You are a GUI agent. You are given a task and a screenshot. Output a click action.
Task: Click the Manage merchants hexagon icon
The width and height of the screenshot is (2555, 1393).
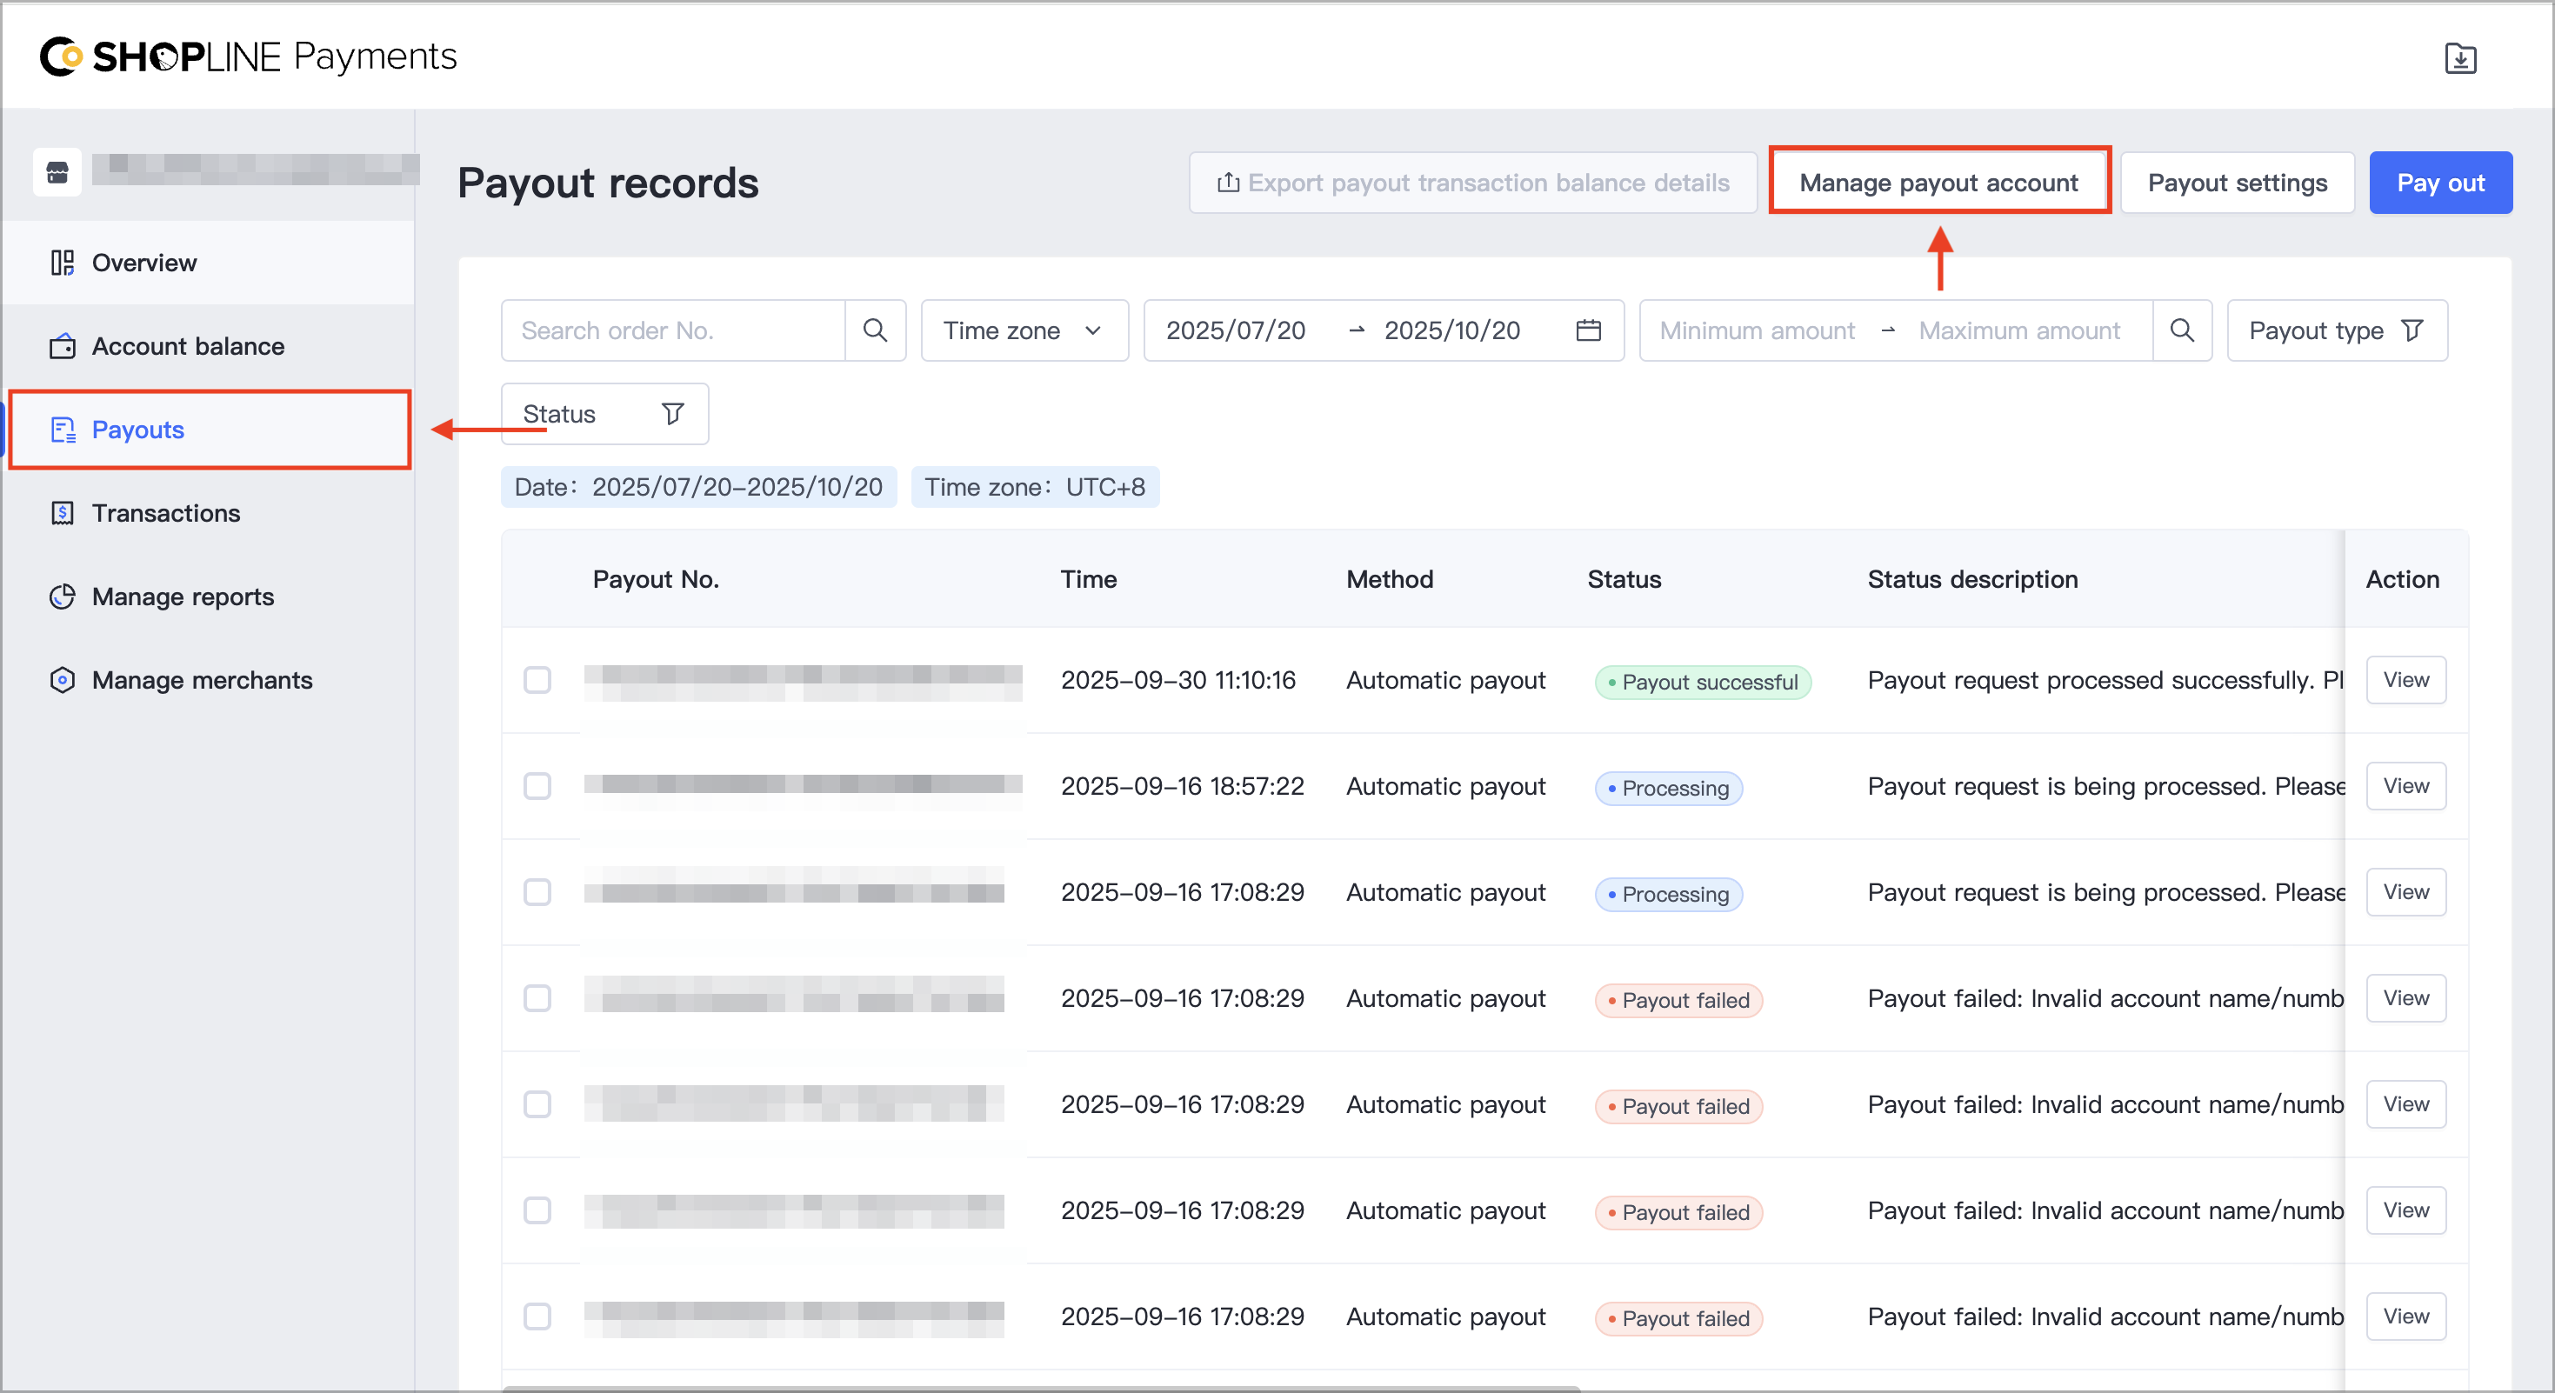tap(63, 679)
